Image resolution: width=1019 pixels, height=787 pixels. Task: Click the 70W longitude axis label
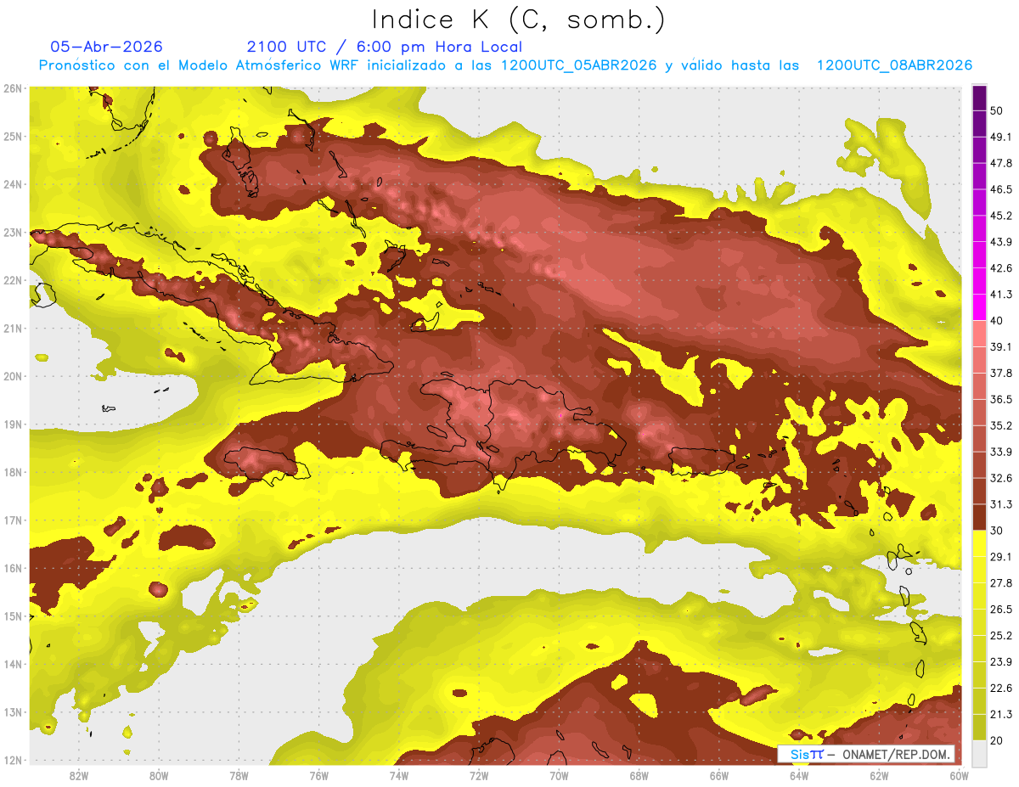point(559,775)
